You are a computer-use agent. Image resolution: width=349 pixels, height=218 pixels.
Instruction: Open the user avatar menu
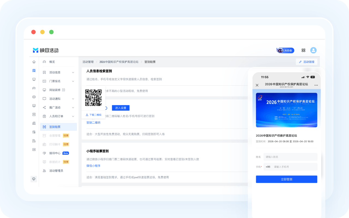(x=314, y=50)
